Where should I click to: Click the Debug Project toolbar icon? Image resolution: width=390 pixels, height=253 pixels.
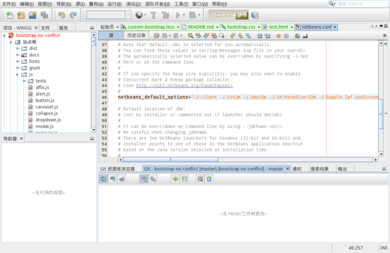pyautogui.click(x=192, y=15)
